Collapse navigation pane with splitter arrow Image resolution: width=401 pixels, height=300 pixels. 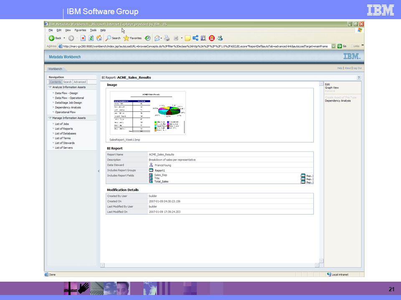tap(99, 171)
